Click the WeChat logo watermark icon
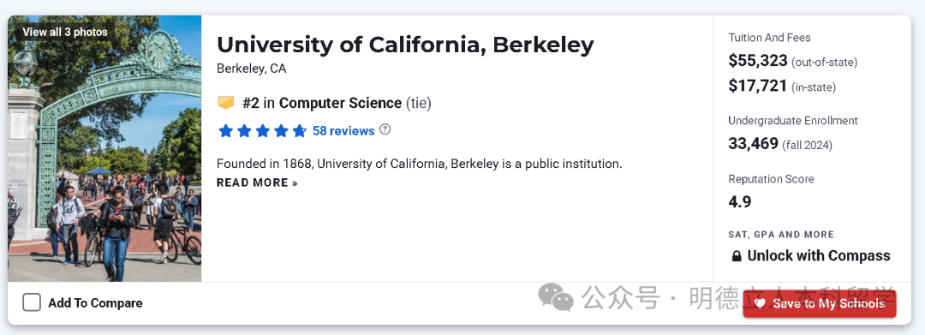This screenshot has width=925, height=335. (556, 296)
